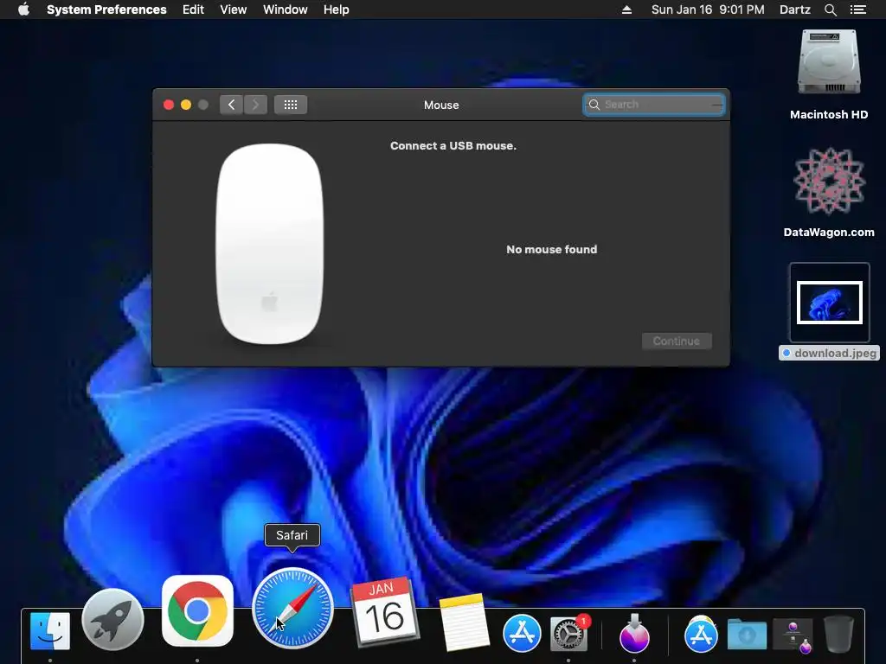Click the Magic Mouse image
Screen dimensions: 886x664
[270, 243]
